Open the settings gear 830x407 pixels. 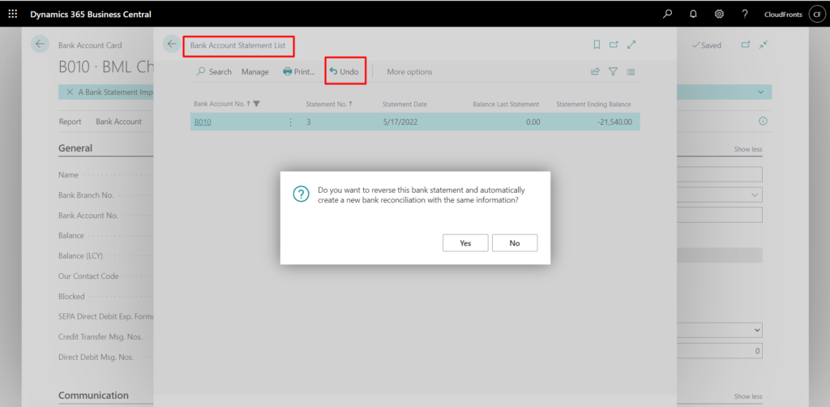pyautogui.click(x=719, y=15)
